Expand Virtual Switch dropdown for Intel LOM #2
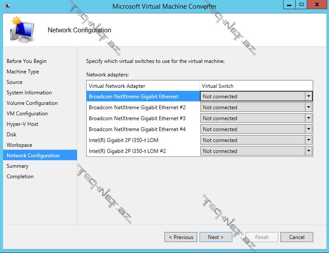Screen dimensions: 329x253 tap(308, 151)
